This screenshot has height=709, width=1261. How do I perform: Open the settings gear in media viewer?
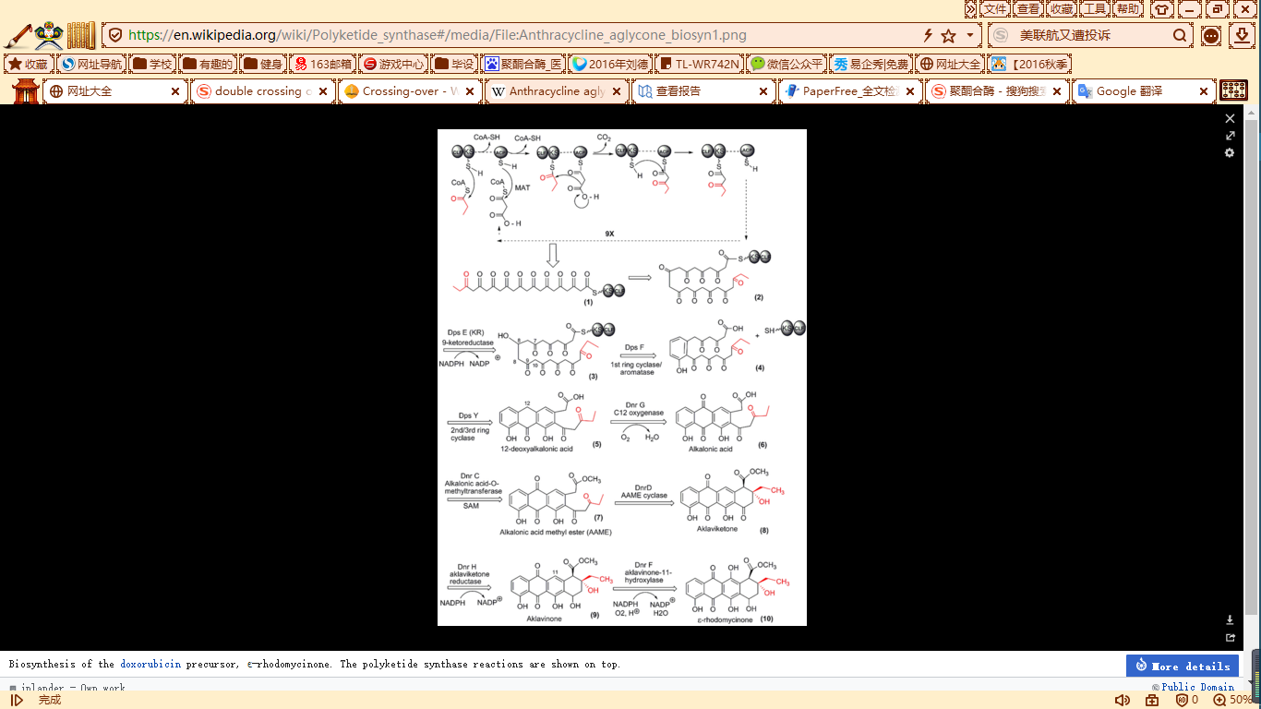(x=1230, y=153)
